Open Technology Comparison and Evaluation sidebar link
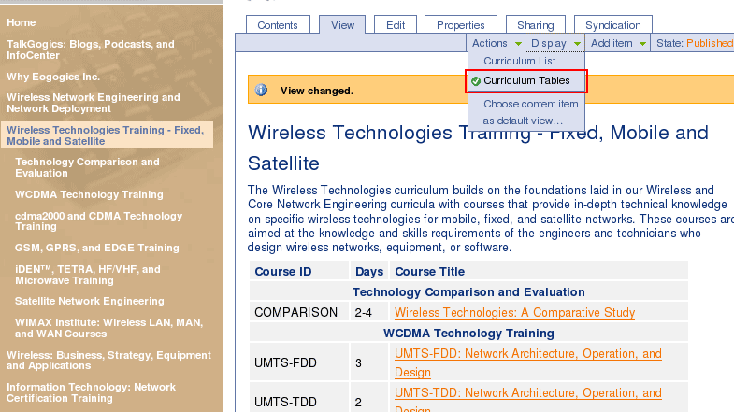The image size is (734, 412). 87,167
